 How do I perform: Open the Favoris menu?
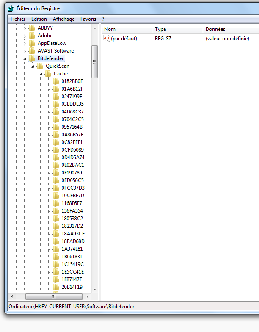point(88,19)
